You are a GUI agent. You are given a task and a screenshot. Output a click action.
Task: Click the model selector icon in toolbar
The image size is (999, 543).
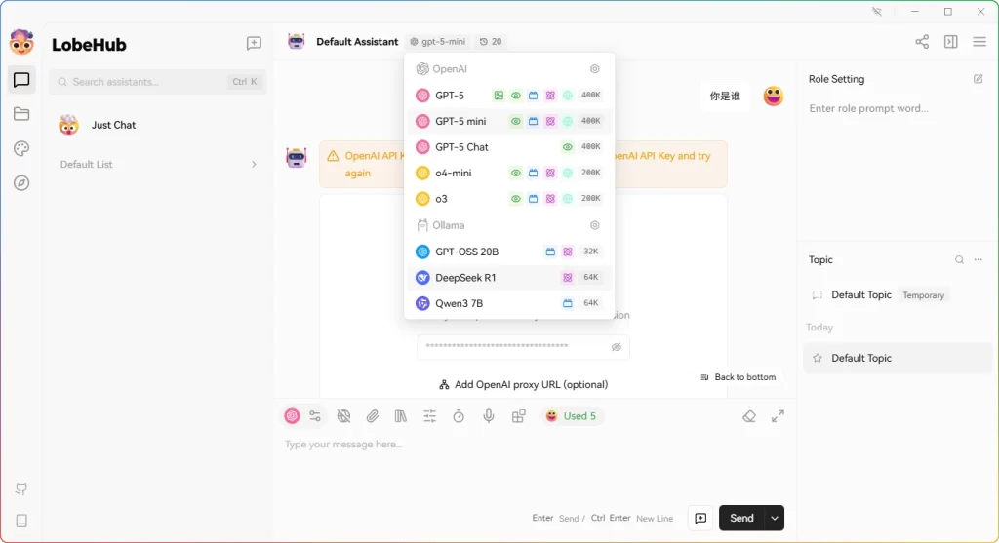pos(292,416)
